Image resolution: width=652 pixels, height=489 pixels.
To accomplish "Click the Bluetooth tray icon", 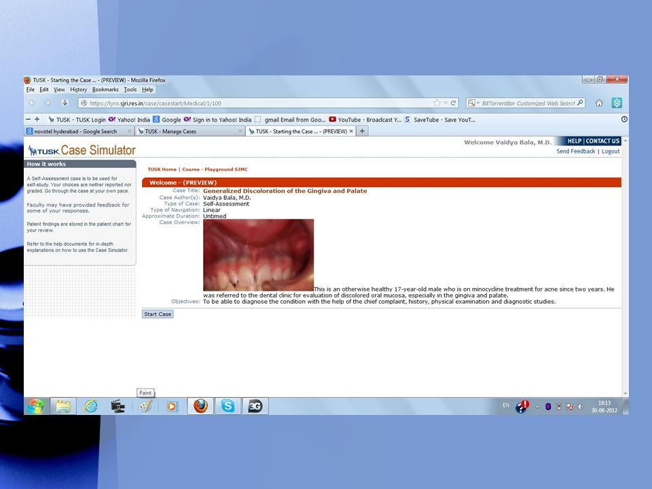I will [x=548, y=407].
